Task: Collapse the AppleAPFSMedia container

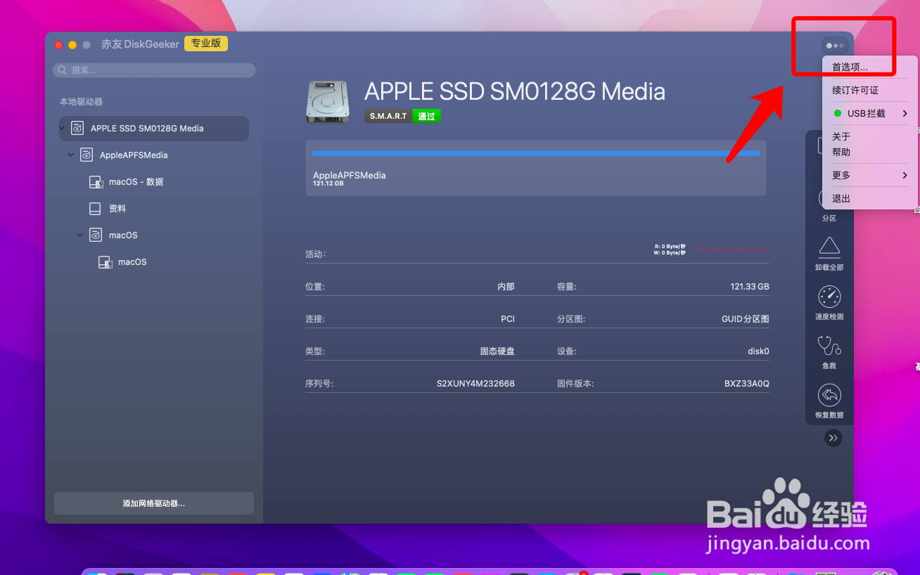Action: pos(70,155)
